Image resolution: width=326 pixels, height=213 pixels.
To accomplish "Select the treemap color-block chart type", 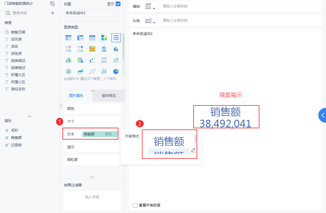I will [104, 38].
